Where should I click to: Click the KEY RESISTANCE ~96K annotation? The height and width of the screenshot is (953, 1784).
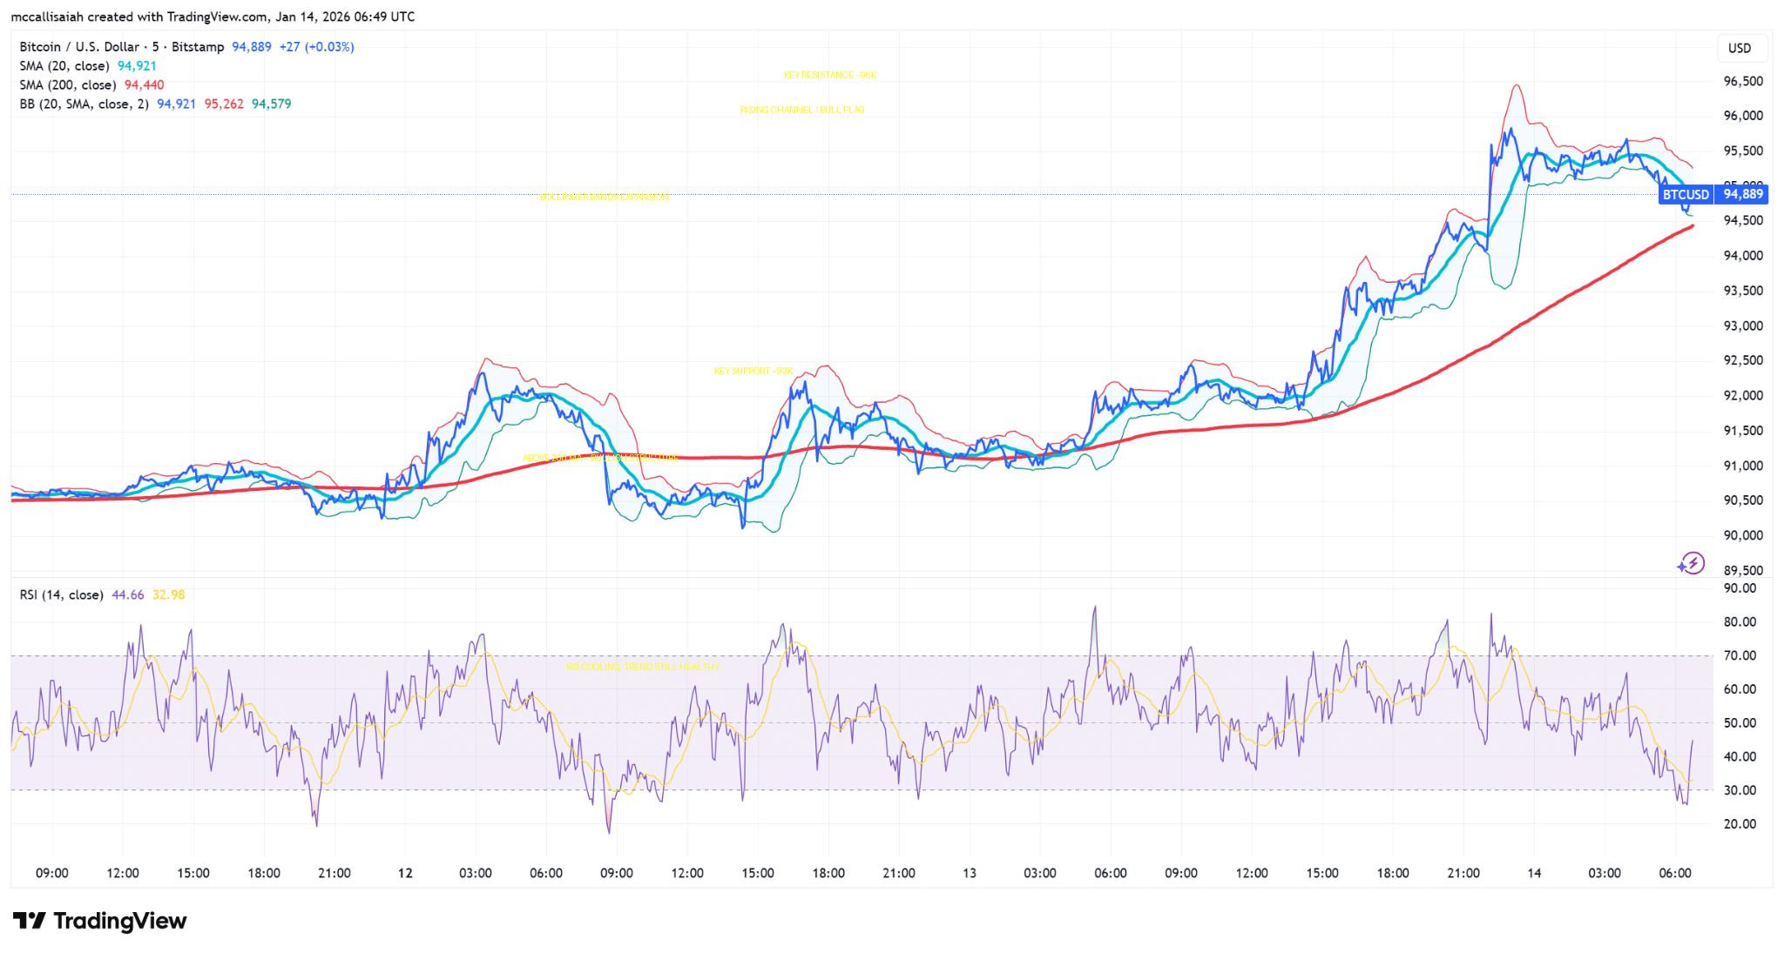click(x=829, y=76)
